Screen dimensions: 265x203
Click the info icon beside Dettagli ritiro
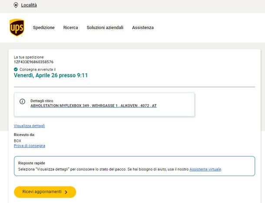22,102
